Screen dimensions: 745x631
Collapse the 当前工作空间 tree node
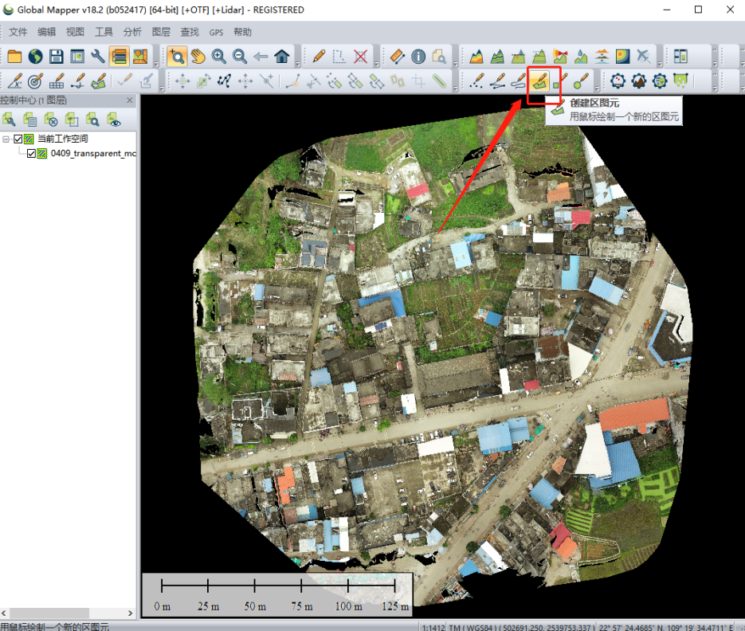[6, 139]
